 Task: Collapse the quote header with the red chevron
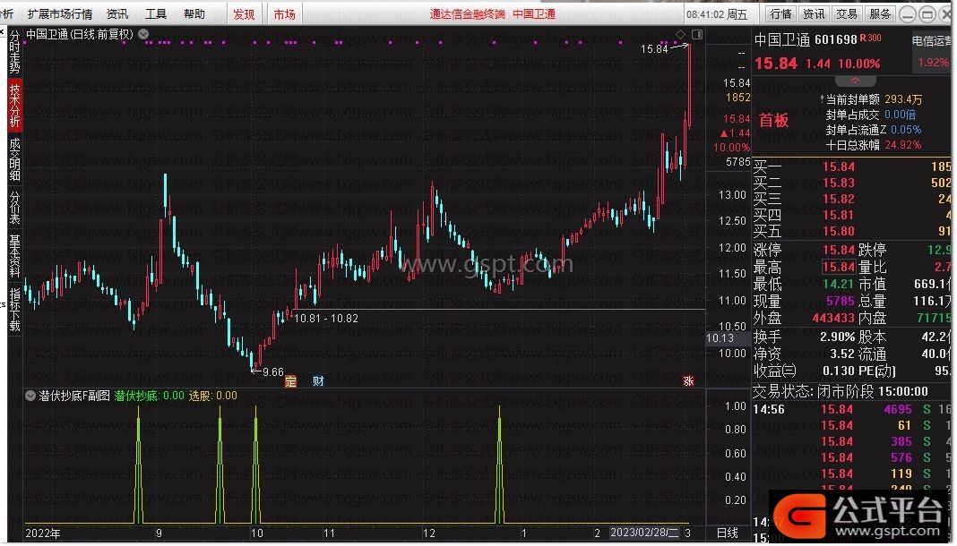[855, 81]
